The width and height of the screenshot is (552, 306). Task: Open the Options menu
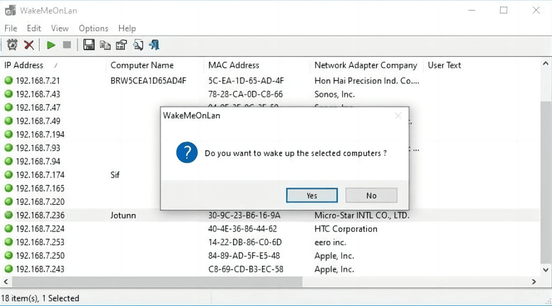[x=93, y=28]
